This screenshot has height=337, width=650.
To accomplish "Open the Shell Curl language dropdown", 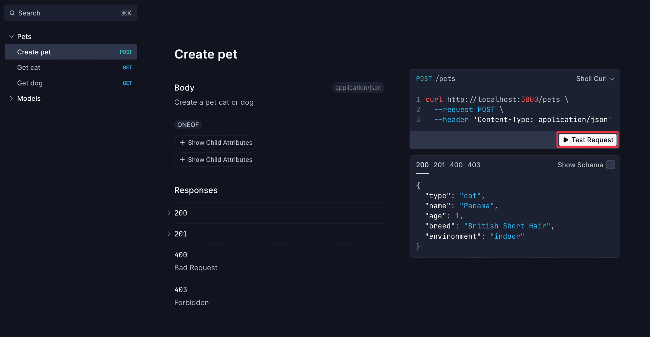I will [595, 78].
